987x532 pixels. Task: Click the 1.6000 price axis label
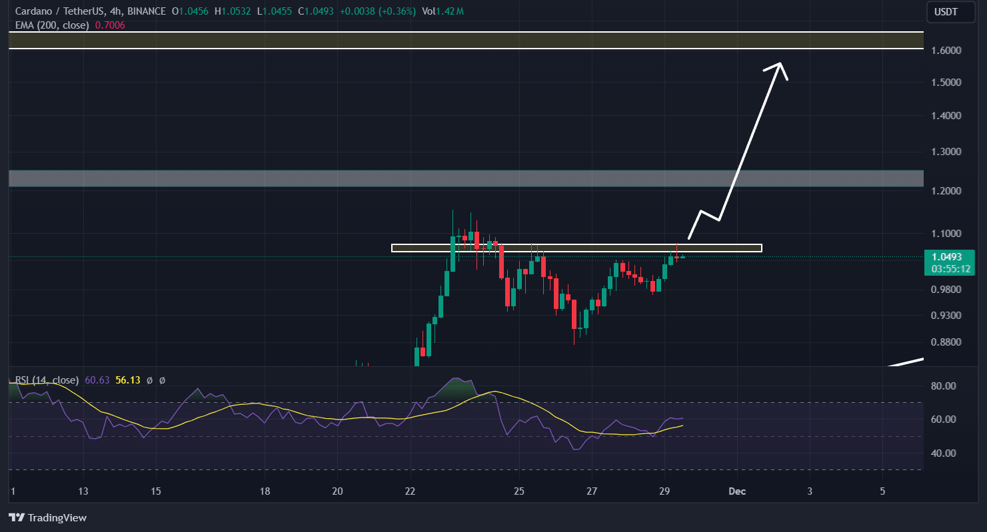pos(946,51)
